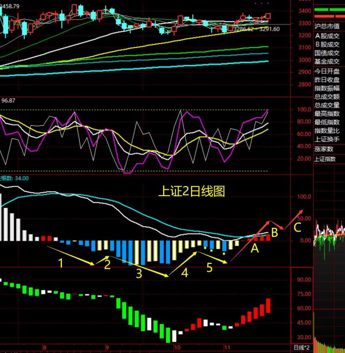Screen dimensions: 345x353
Task: Open the 日线*2 period selector
Action: pyautogui.click(x=301, y=348)
